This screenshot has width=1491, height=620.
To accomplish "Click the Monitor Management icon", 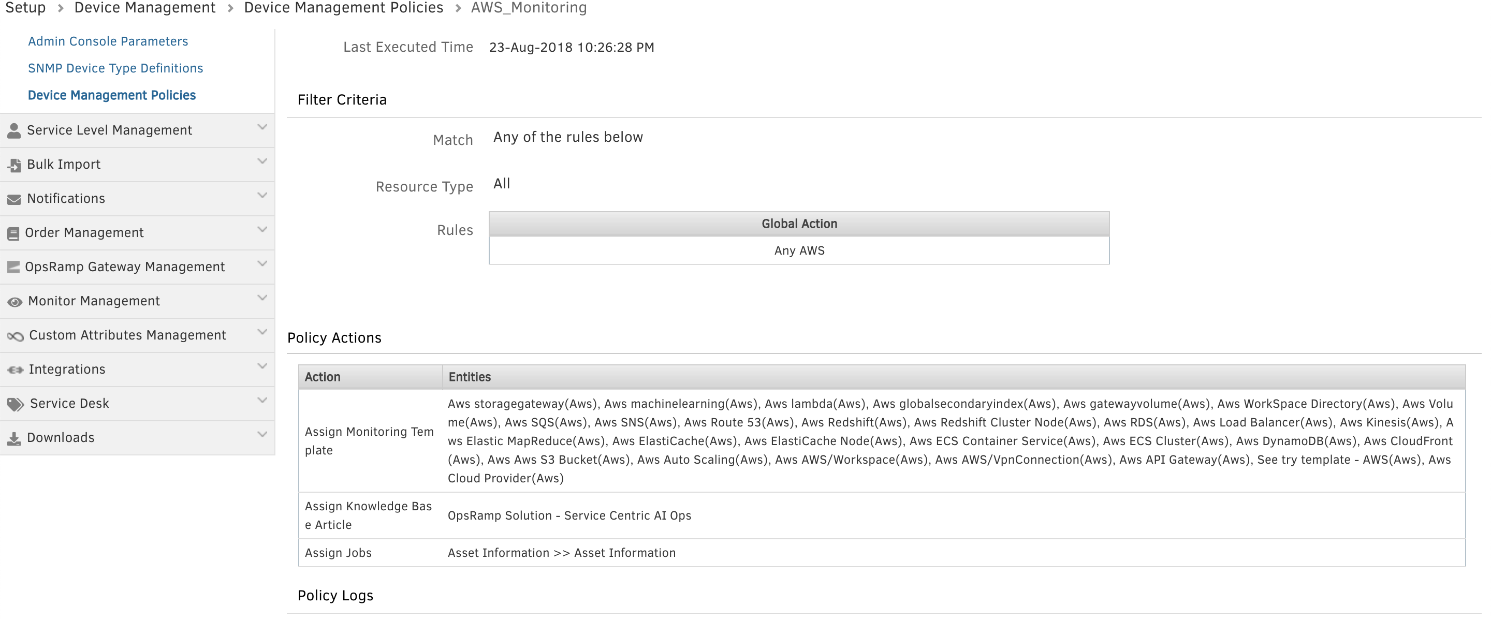I will 16,300.
